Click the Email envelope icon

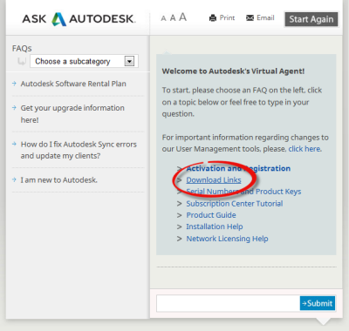[x=250, y=18]
